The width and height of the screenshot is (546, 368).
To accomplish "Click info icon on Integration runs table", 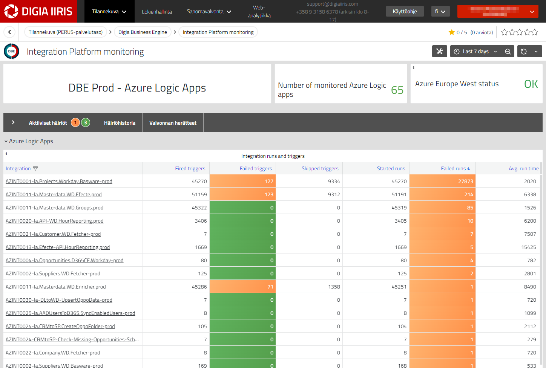I will [x=6, y=154].
